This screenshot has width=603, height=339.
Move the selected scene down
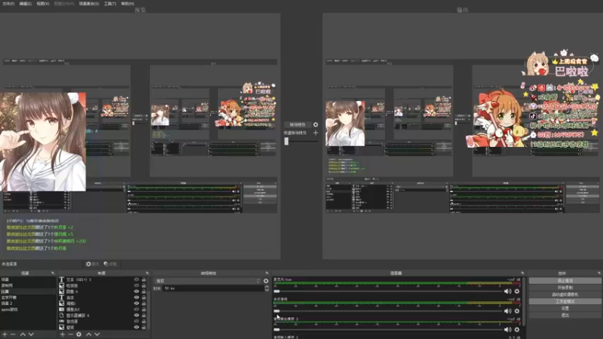coord(31,334)
